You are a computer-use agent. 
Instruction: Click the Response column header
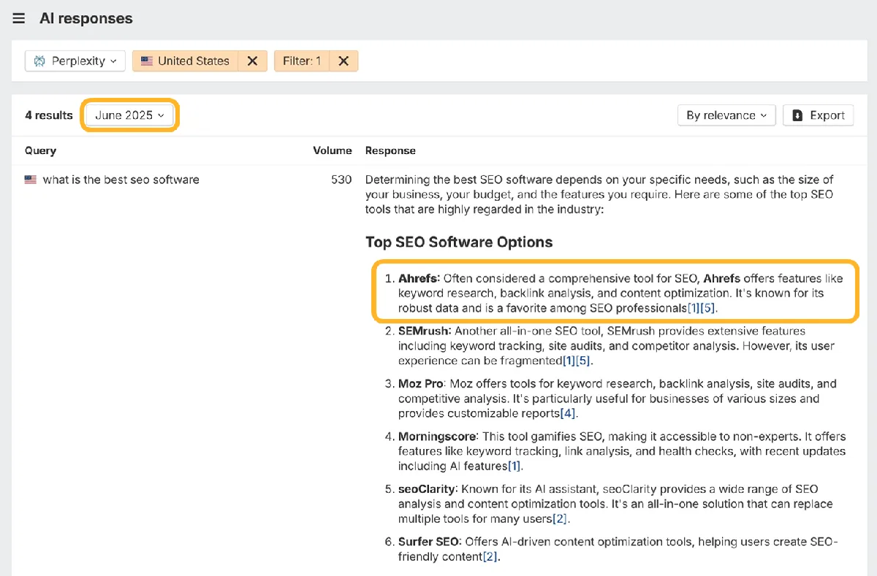pyautogui.click(x=390, y=150)
